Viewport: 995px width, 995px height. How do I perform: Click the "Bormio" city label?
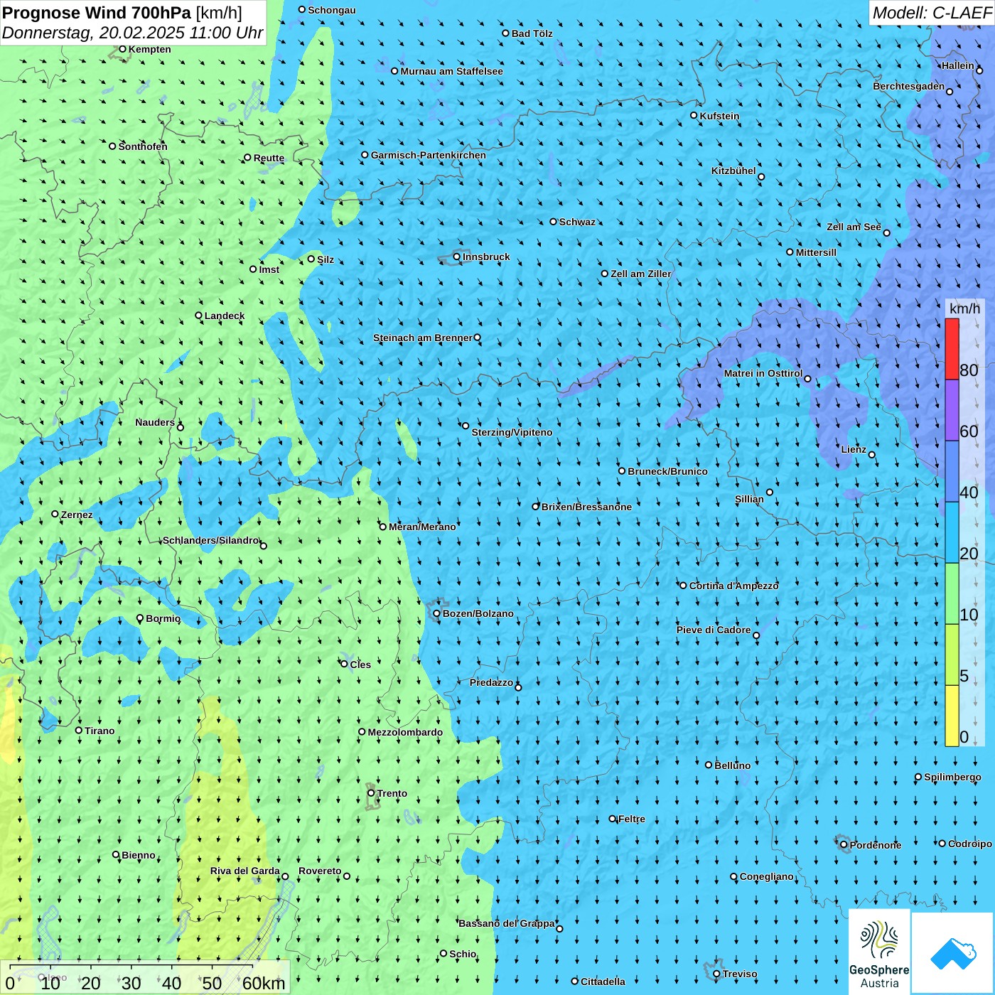[x=163, y=618]
